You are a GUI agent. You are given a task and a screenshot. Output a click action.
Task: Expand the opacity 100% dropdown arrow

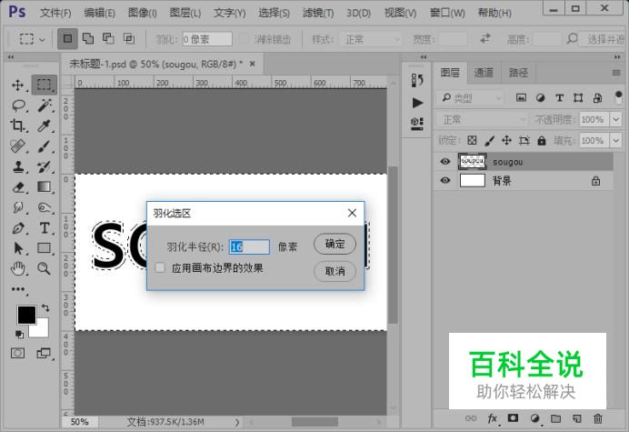tap(615, 120)
